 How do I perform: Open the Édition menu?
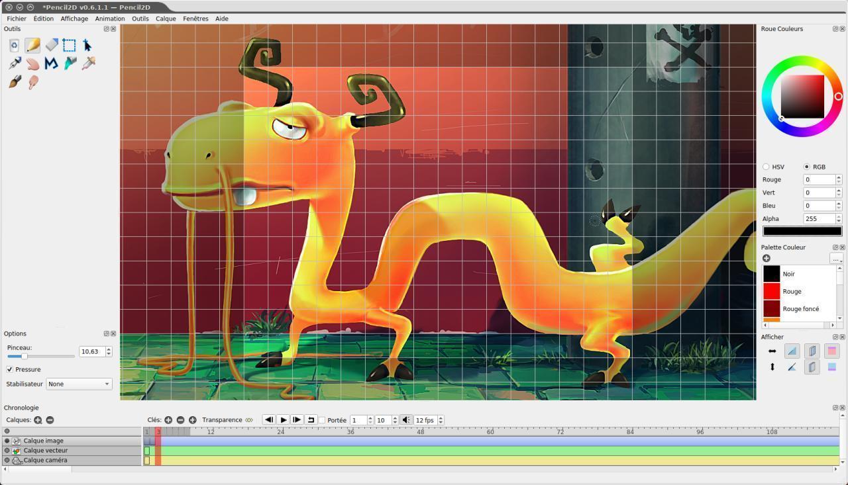pyautogui.click(x=44, y=19)
